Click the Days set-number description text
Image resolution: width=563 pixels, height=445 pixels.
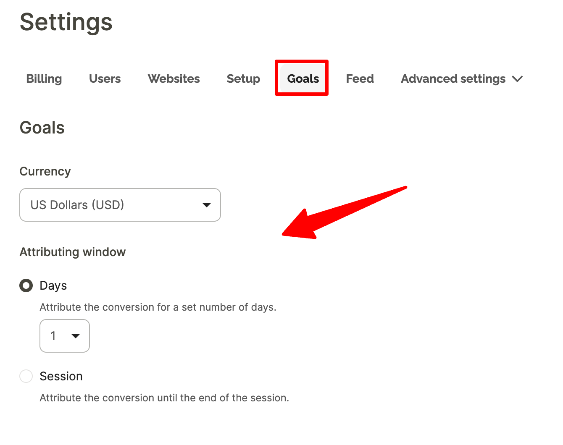[x=158, y=307]
